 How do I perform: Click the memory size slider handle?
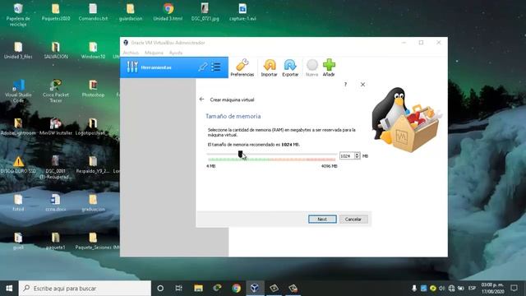coord(240,154)
